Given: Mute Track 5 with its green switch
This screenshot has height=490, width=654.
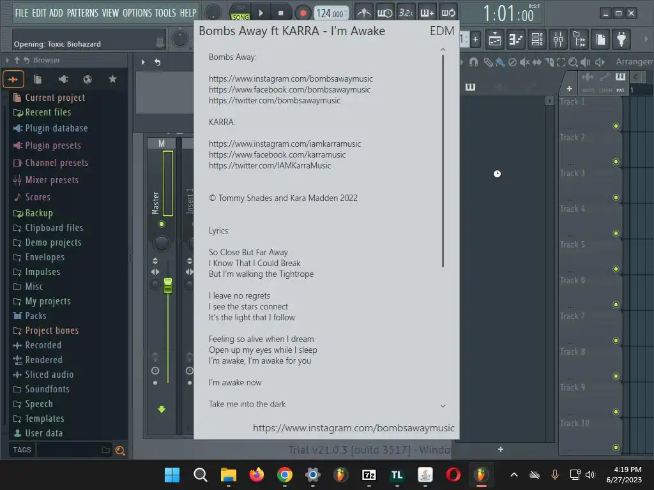Looking at the screenshot, I should (616, 269).
